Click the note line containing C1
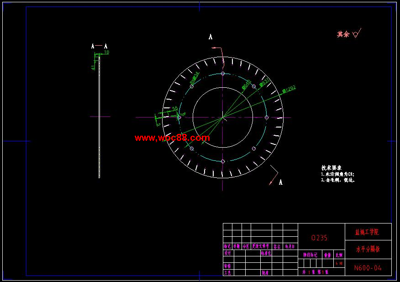This screenshot has width=400, height=282. [337, 174]
